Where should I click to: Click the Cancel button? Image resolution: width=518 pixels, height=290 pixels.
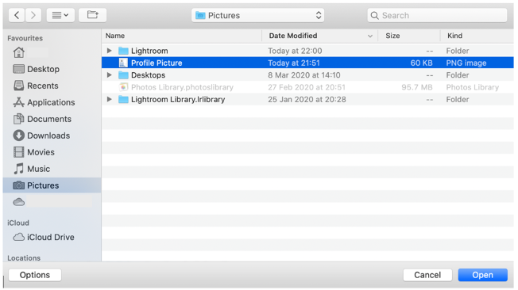[x=427, y=275]
